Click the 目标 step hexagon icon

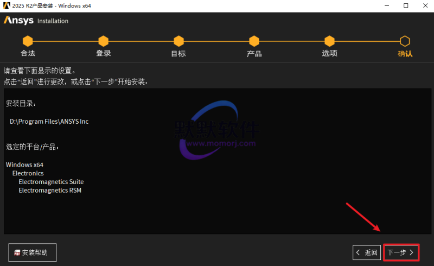178,41
